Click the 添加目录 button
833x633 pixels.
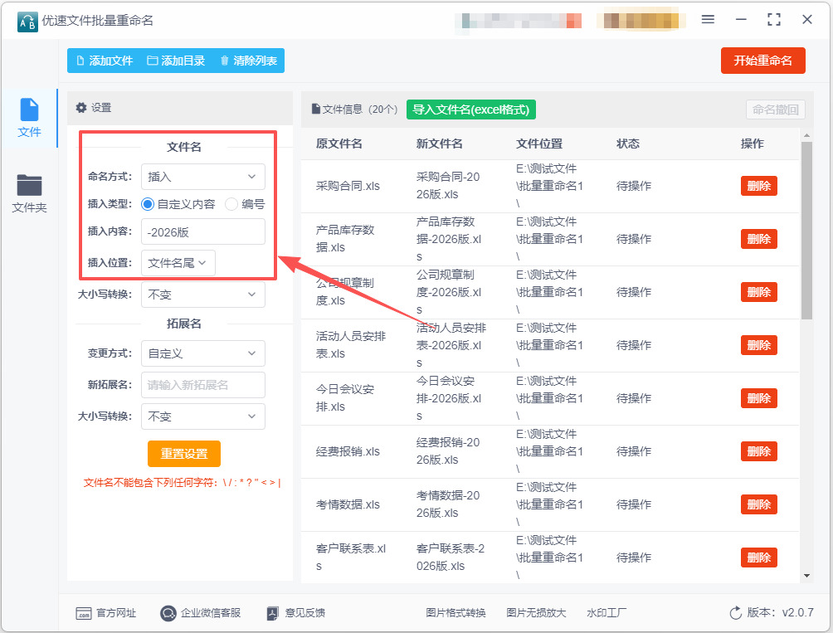click(x=176, y=61)
